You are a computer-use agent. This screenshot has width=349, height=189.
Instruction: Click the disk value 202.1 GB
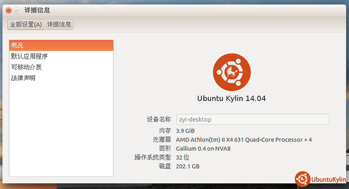point(188,166)
